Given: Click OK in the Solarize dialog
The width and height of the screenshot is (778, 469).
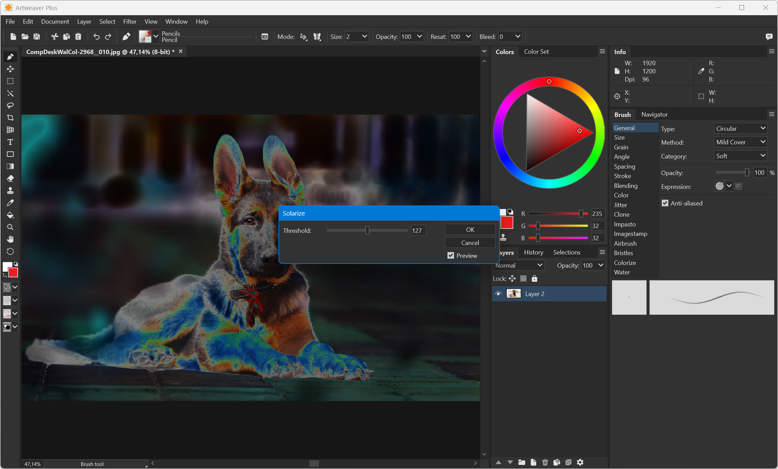Looking at the screenshot, I should [x=470, y=229].
